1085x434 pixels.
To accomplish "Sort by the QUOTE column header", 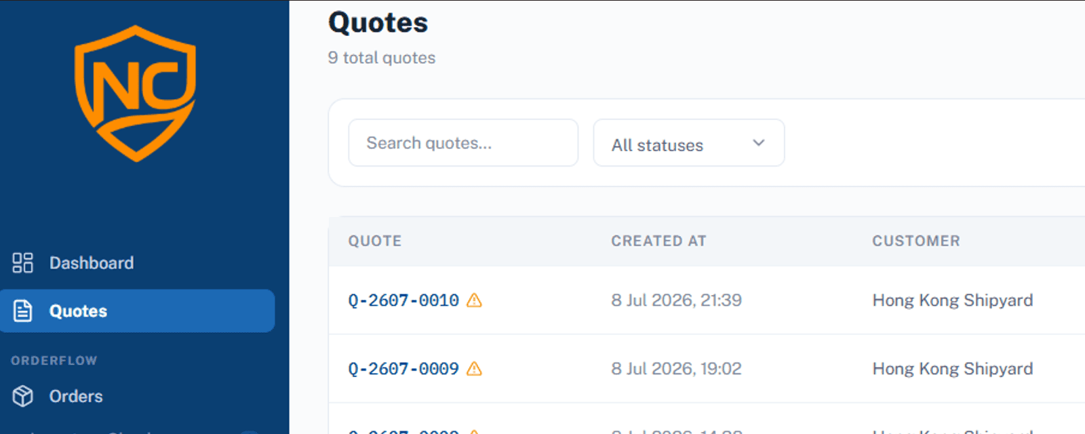I will pyautogui.click(x=375, y=241).
